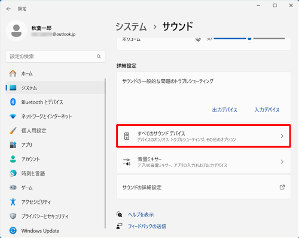Click the Privacy shield icon
299x238 pixels.
point(13,216)
